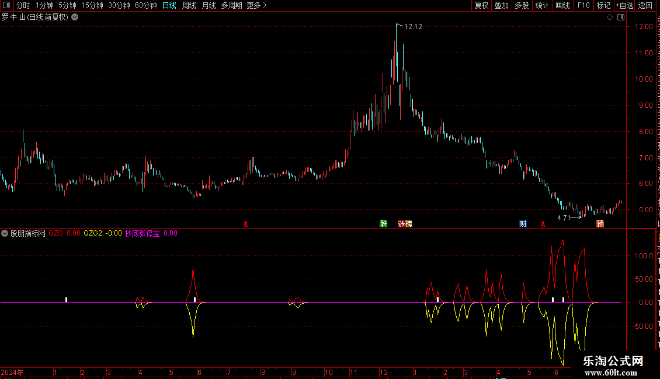Viewport: 660px width, 379px height.
Task: Open 多周期 multi-period view
Action: tap(231, 5)
